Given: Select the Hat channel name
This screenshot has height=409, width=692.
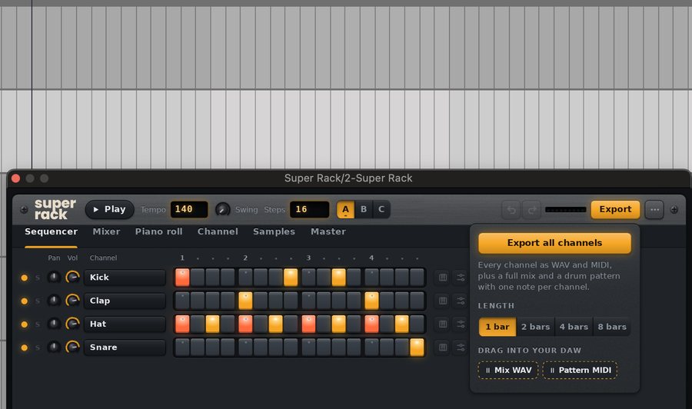Looking at the screenshot, I should [x=125, y=324].
